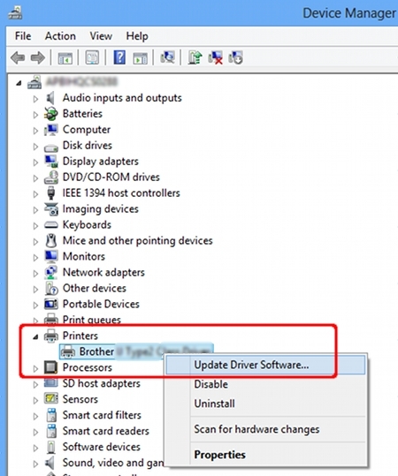This screenshot has height=476, width=398.
Task: Click the Forward arrow toolbar icon
Action: 38,57
